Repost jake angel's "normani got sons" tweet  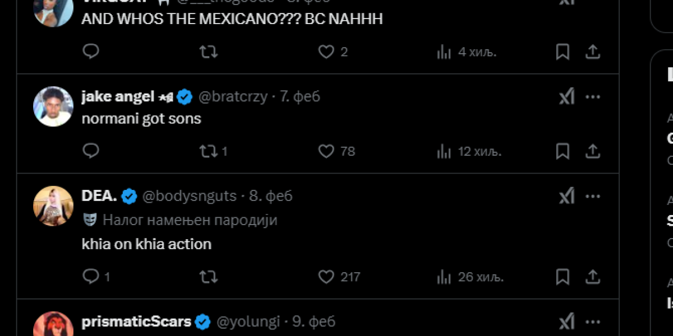(209, 151)
